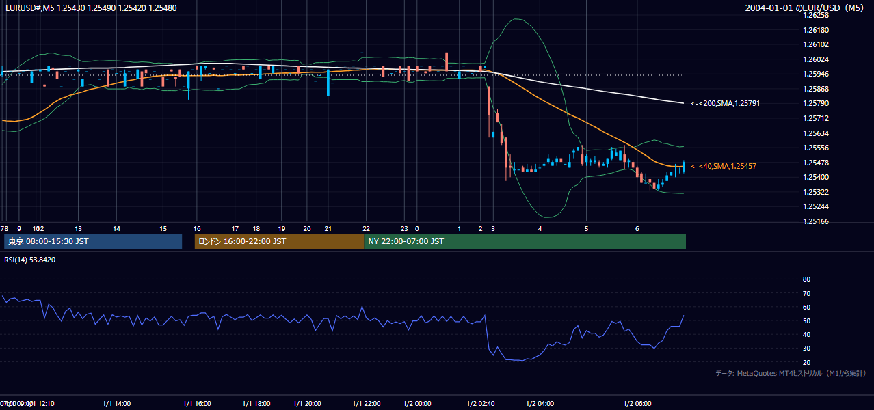874x410 pixels.
Task: Click hour marker 15 under the price chart
Action: 163,228
